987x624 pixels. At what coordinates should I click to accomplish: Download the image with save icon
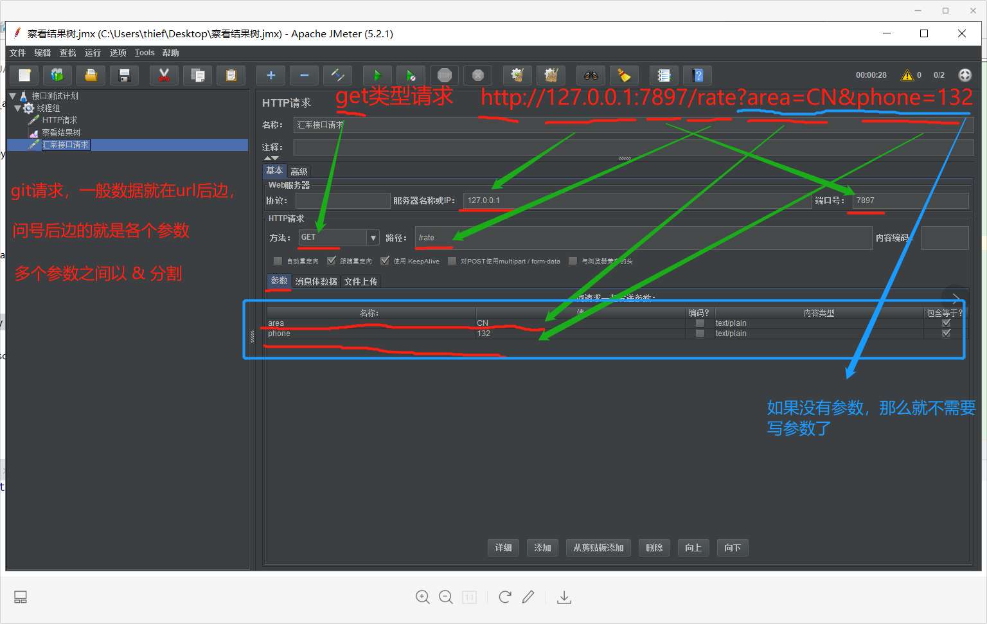click(564, 597)
